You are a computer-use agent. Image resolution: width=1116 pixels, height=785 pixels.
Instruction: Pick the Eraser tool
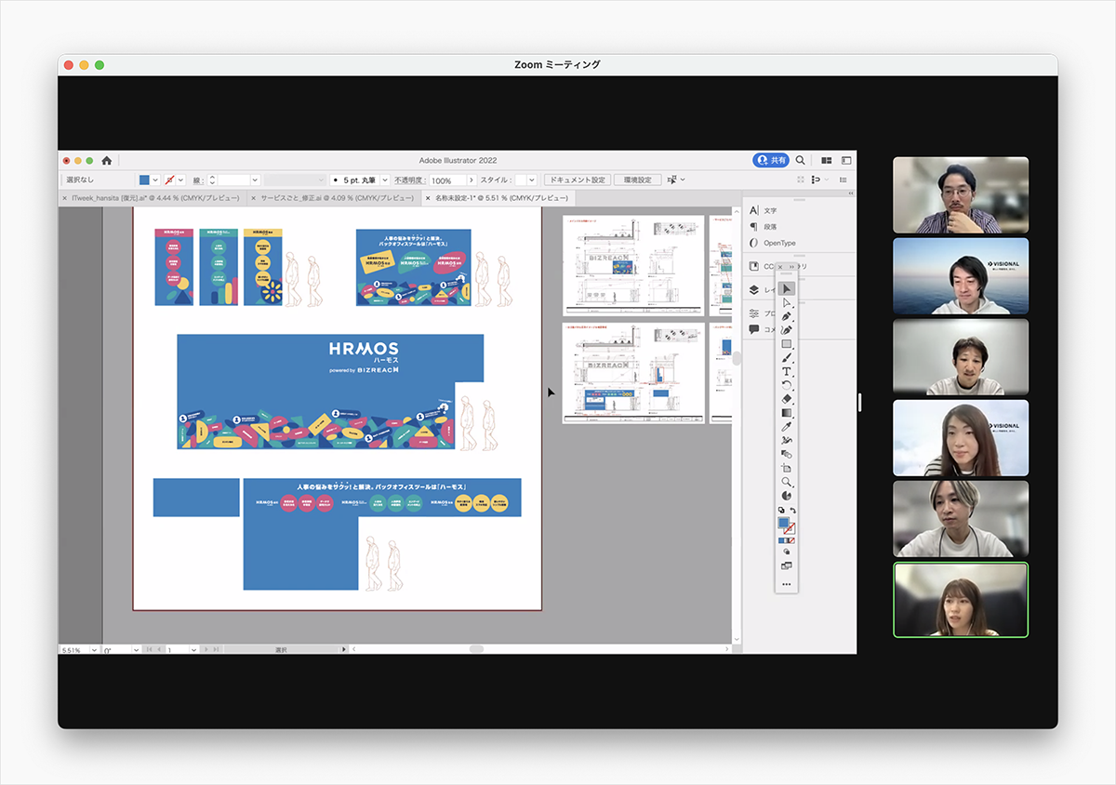click(x=787, y=399)
